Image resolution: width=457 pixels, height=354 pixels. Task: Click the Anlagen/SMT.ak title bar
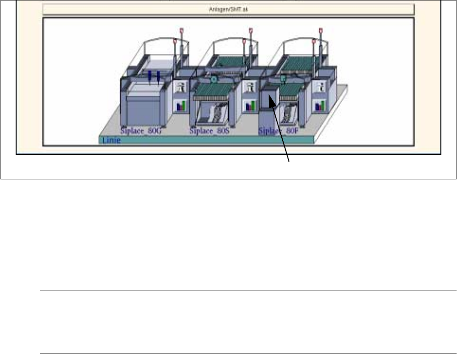(x=228, y=9)
